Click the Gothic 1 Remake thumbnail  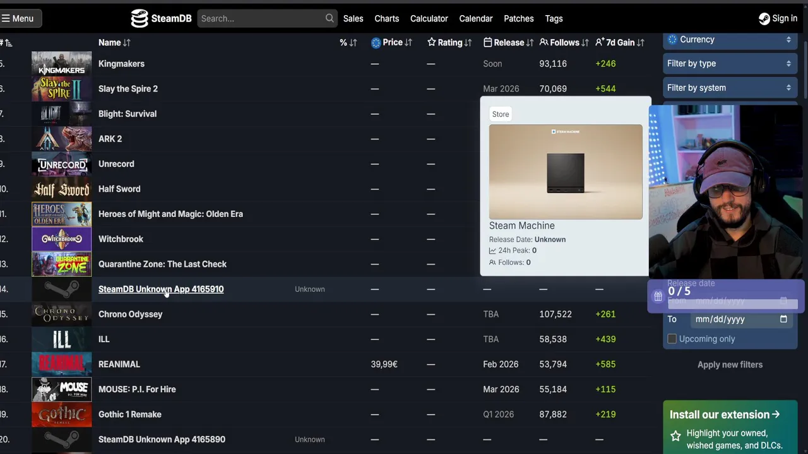[61, 414]
